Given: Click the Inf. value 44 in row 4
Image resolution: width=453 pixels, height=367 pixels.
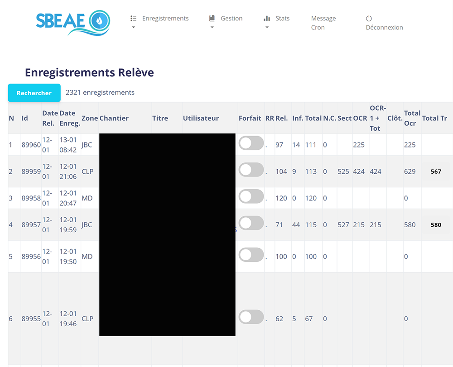Looking at the screenshot, I should pyautogui.click(x=296, y=225).
